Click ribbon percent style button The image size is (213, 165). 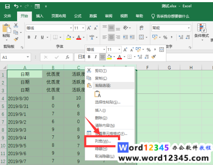[165, 37]
